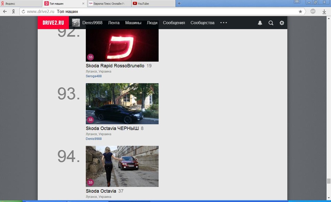Click the 33 badge on rank 94 photo
Screen dimensions: 331x202
coord(90,182)
